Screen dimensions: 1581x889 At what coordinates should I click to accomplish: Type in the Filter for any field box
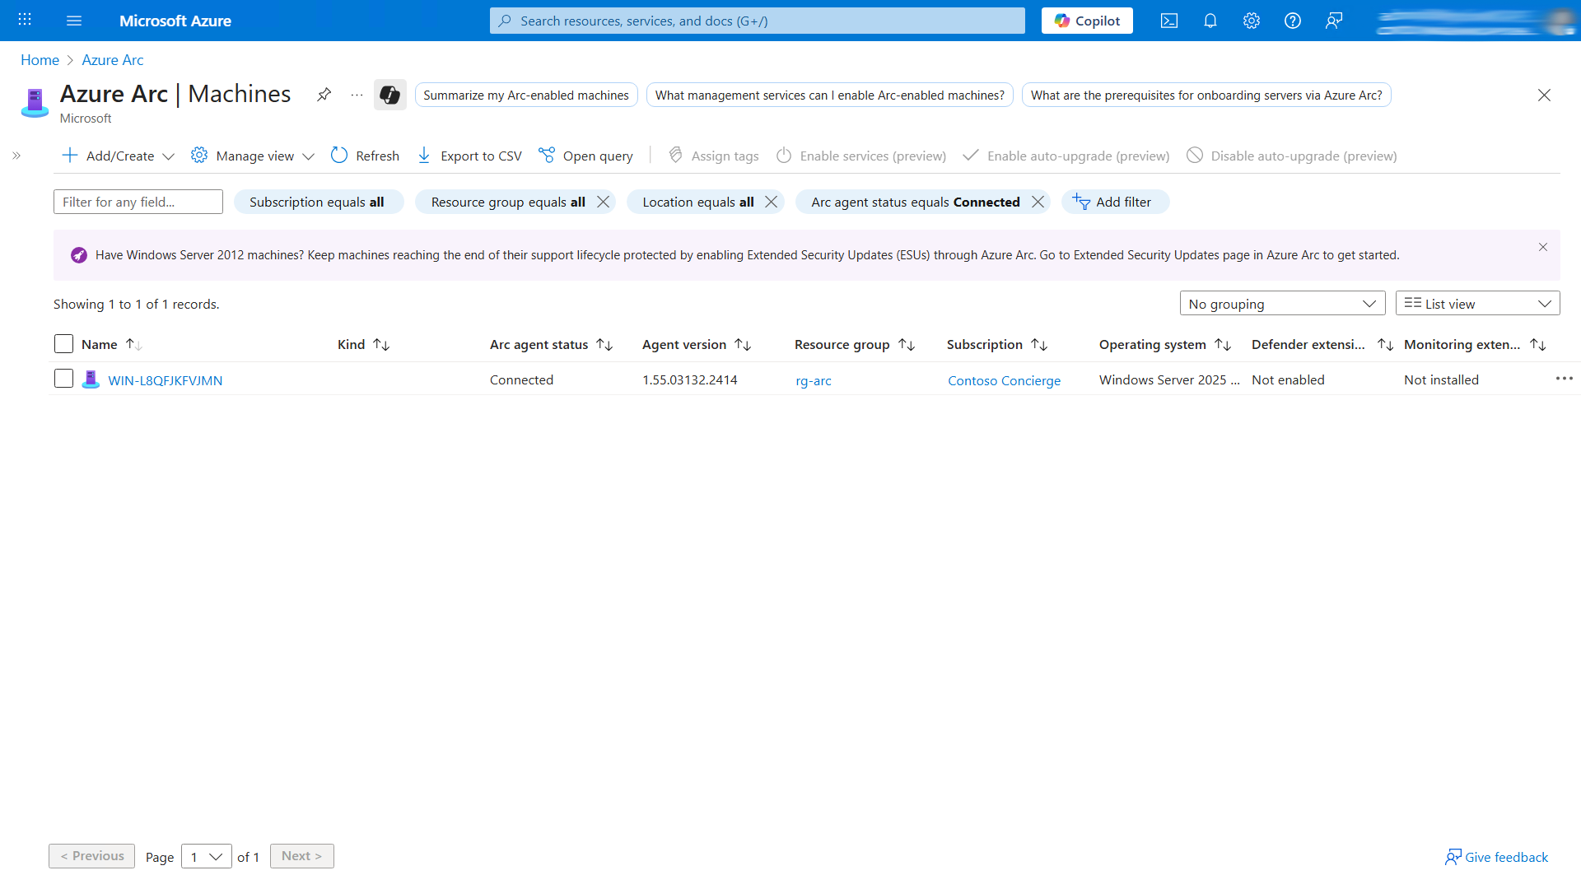click(x=138, y=202)
